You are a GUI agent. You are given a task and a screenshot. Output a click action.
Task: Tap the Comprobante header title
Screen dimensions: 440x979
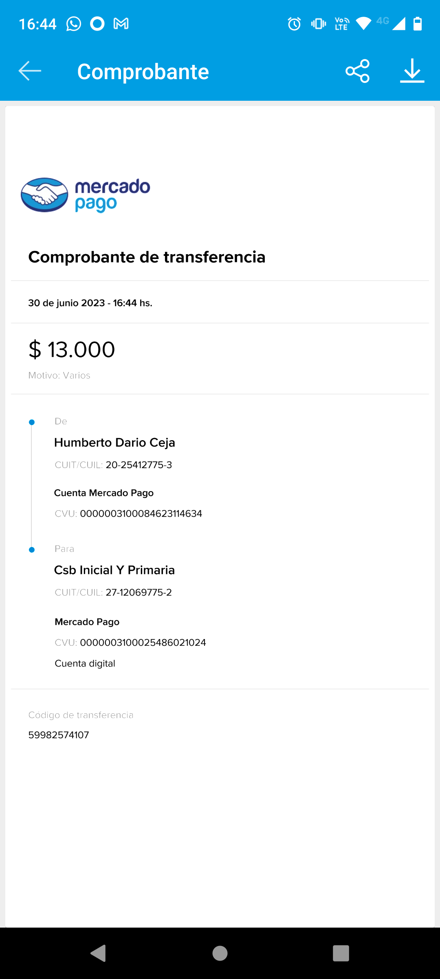click(x=143, y=72)
